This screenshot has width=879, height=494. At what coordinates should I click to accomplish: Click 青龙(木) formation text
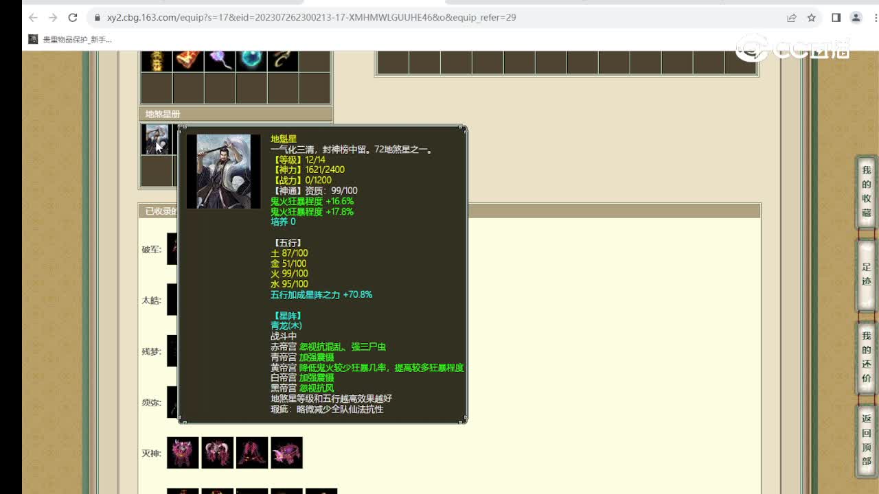point(286,326)
